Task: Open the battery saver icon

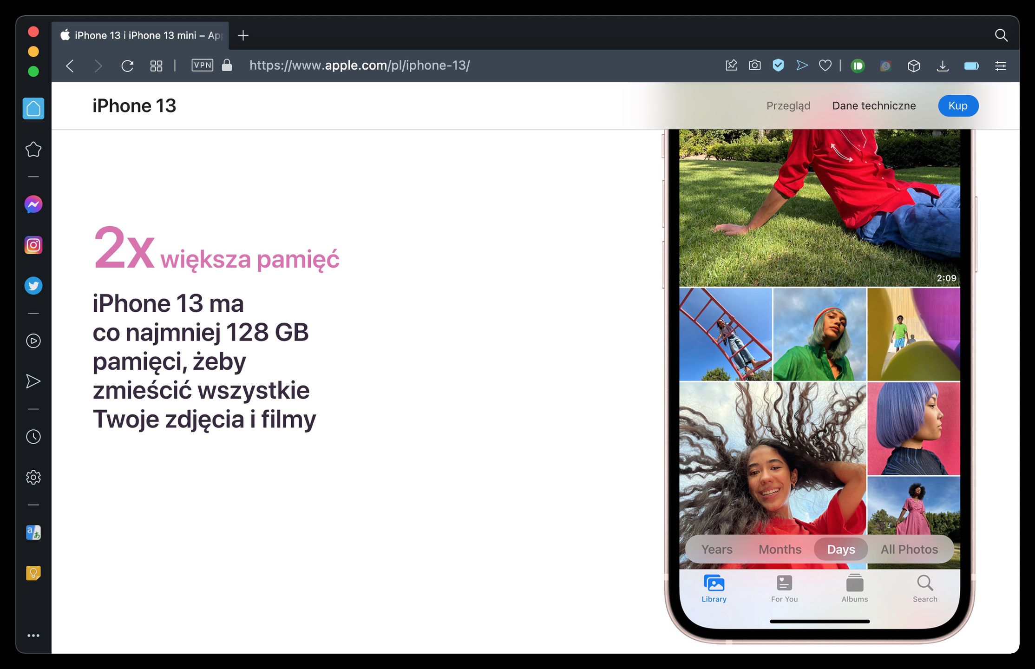Action: 972,66
